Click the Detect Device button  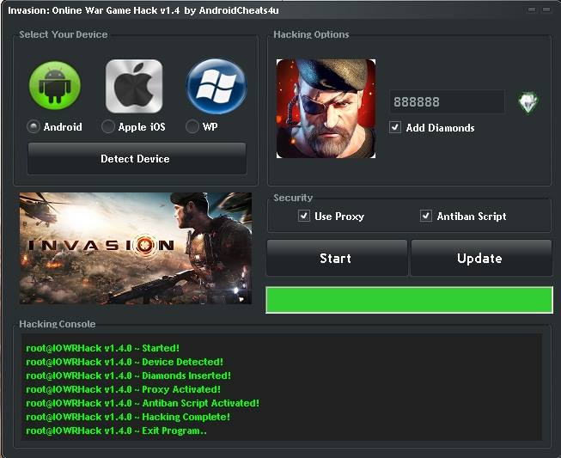(137, 158)
